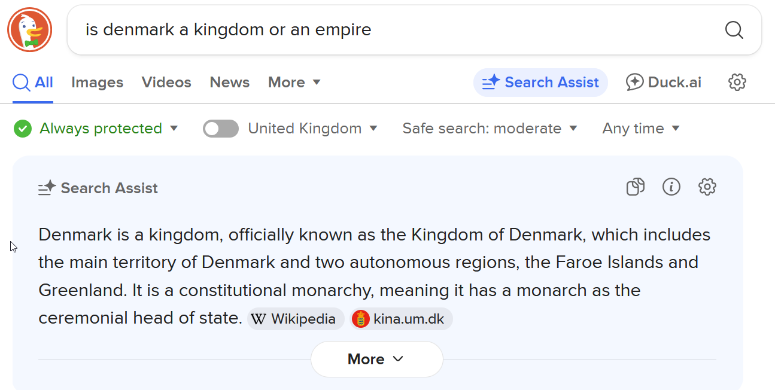The image size is (775, 390).
Task: Open the kina.um.dk source chip
Action: coord(402,319)
